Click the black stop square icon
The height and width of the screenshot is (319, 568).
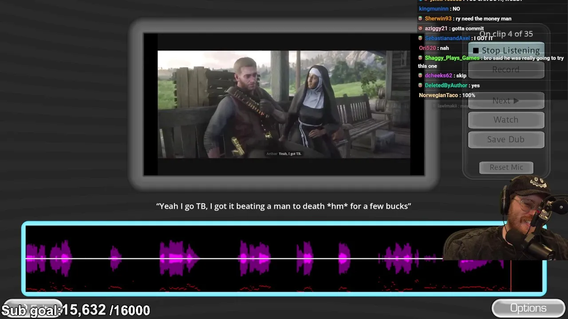click(x=476, y=51)
